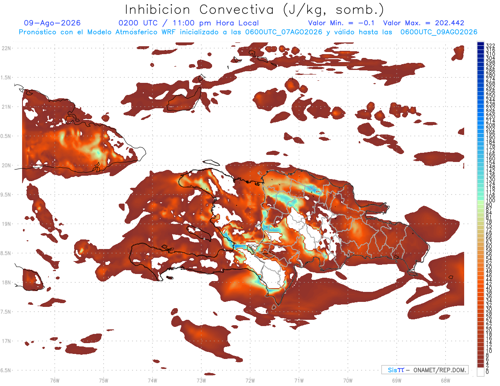
Task: Click the 'Valor Max. = 202.442' readout
Action: pyautogui.click(x=424, y=23)
